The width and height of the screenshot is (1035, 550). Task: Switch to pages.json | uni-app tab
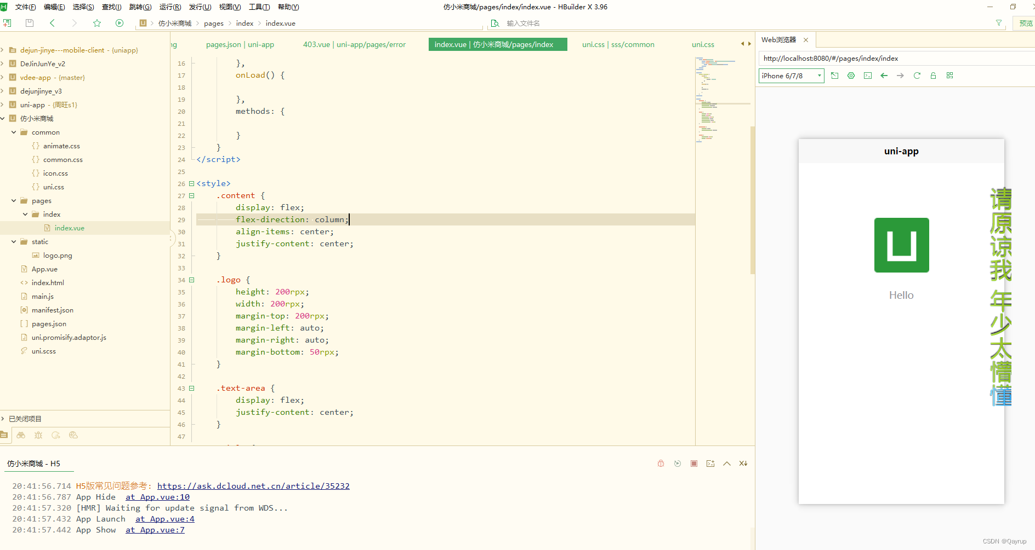click(x=240, y=44)
